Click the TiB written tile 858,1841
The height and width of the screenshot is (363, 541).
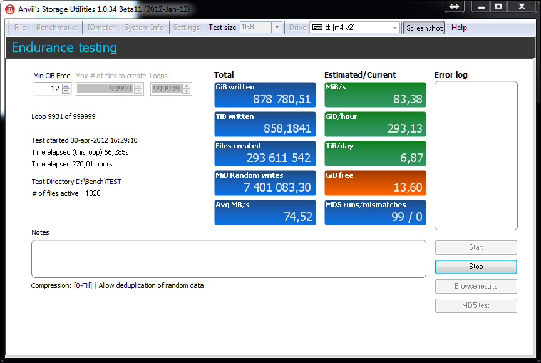point(265,124)
